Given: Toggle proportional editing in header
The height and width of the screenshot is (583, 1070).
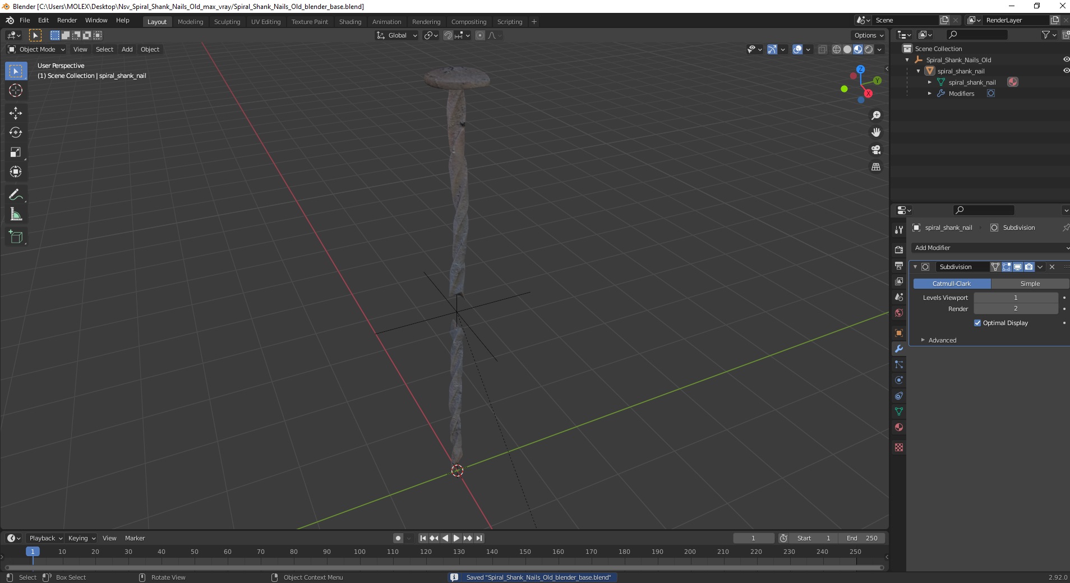Looking at the screenshot, I should [480, 35].
